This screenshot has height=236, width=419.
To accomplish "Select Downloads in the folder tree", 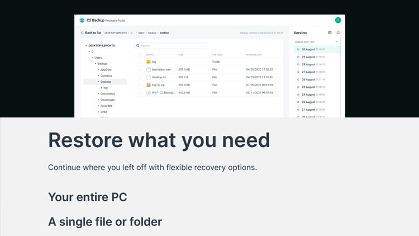I will 107,100.
